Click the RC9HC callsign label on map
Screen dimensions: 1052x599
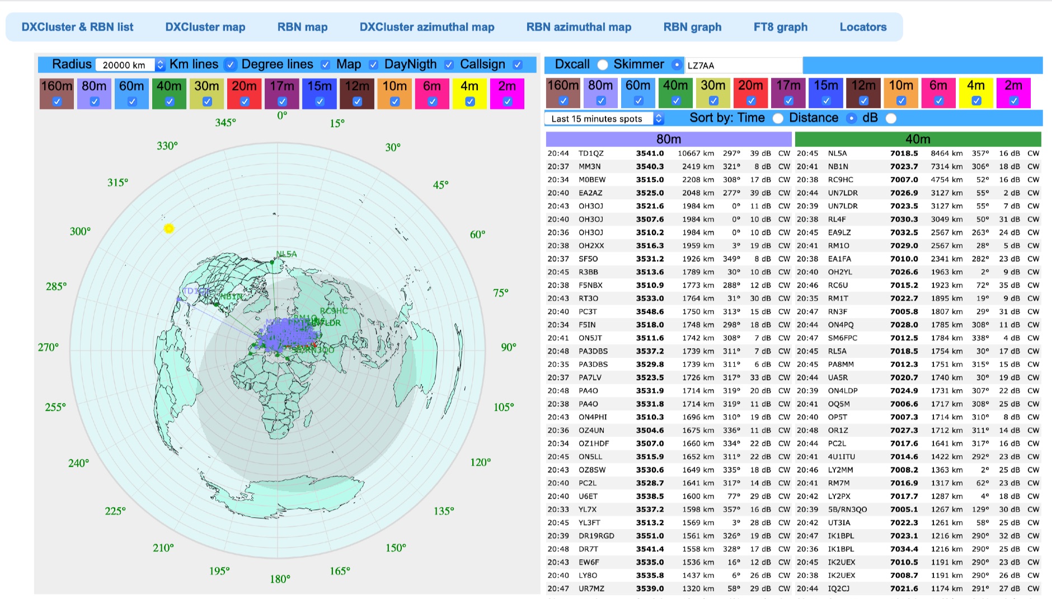tap(334, 311)
